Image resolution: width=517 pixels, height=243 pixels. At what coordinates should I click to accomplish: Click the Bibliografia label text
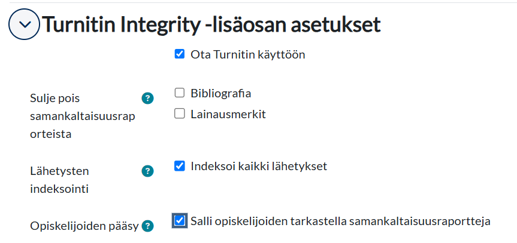pyautogui.click(x=220, y=93)
